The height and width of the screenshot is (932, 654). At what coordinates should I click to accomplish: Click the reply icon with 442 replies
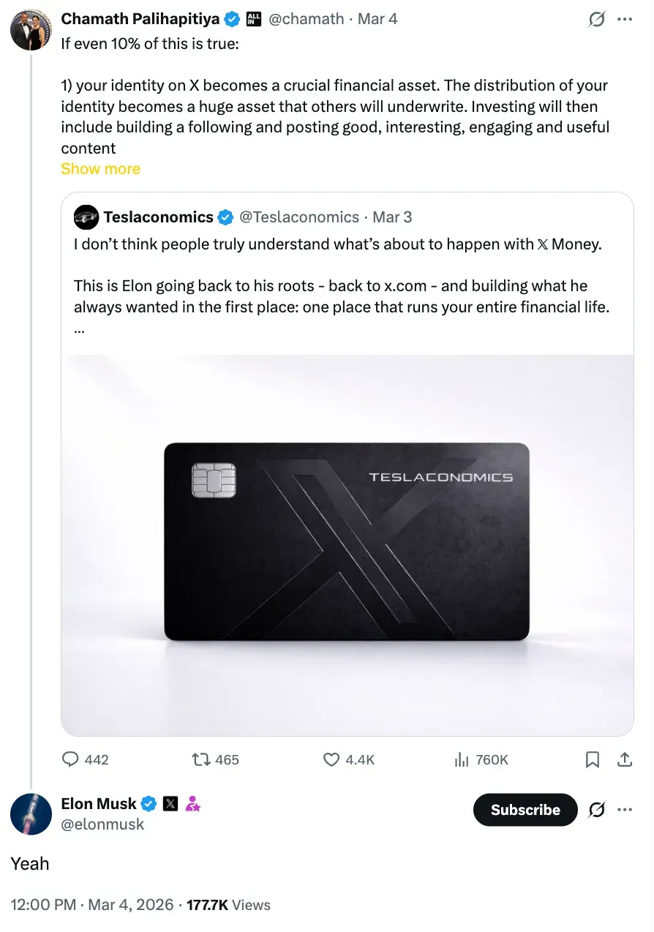(71, 759)
